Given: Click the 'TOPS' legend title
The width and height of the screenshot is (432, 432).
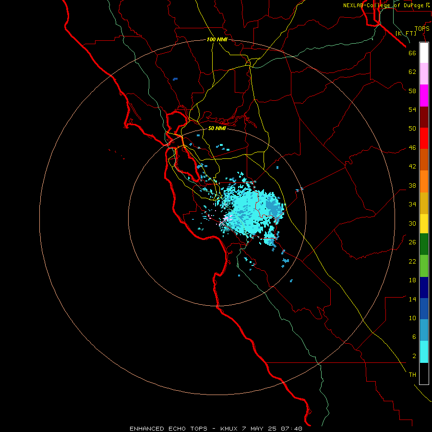Looking at the screenshot, I should 422,28.
